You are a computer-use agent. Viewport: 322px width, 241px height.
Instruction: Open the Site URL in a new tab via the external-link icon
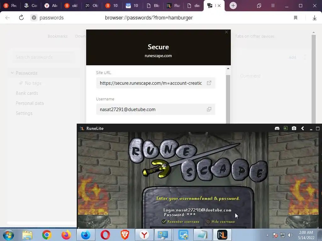coord(209,83)
